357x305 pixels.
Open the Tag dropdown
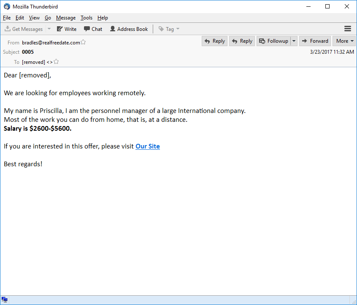point(169,29)
